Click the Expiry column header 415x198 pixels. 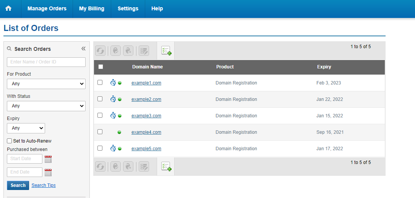324,67
